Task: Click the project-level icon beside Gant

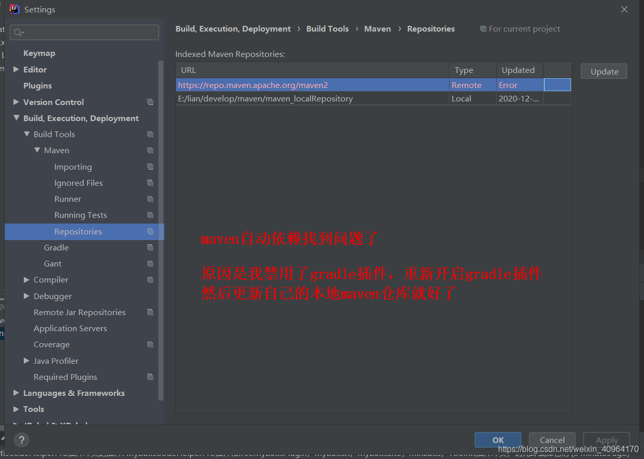Action: tap(150, 263)
